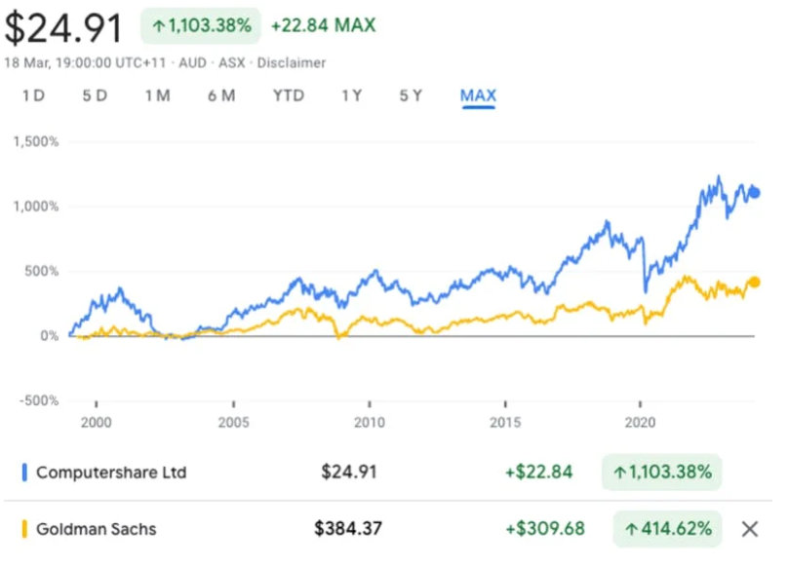Select the YTD range tab
This screenshot has height=568, width=788.
[x=289, y=95]
